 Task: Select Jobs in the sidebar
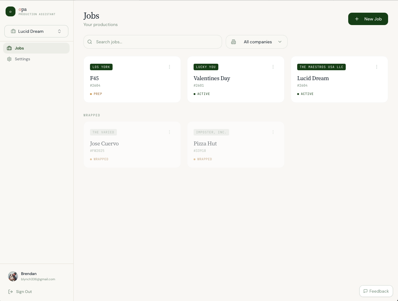[19, 48]
